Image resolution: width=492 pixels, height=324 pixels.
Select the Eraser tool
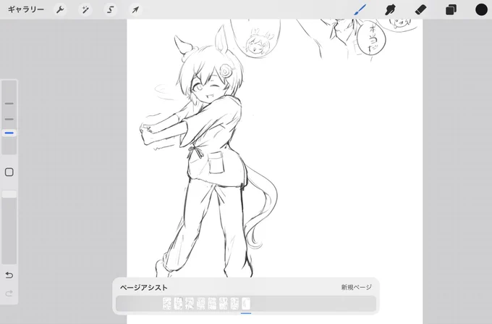(x=420, y=9)
